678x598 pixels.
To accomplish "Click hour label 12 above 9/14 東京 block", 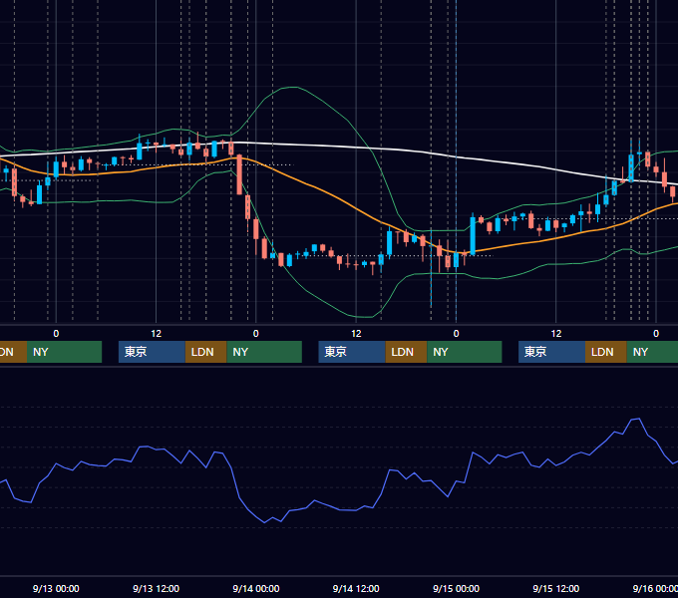I will click(356, 334).
